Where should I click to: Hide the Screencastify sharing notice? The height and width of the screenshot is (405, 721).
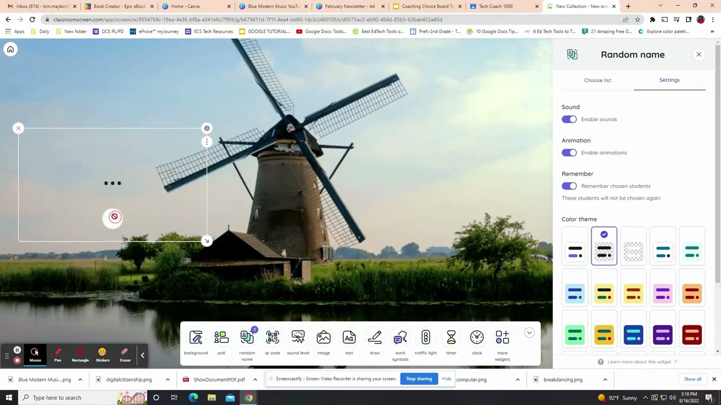(447, 379)
